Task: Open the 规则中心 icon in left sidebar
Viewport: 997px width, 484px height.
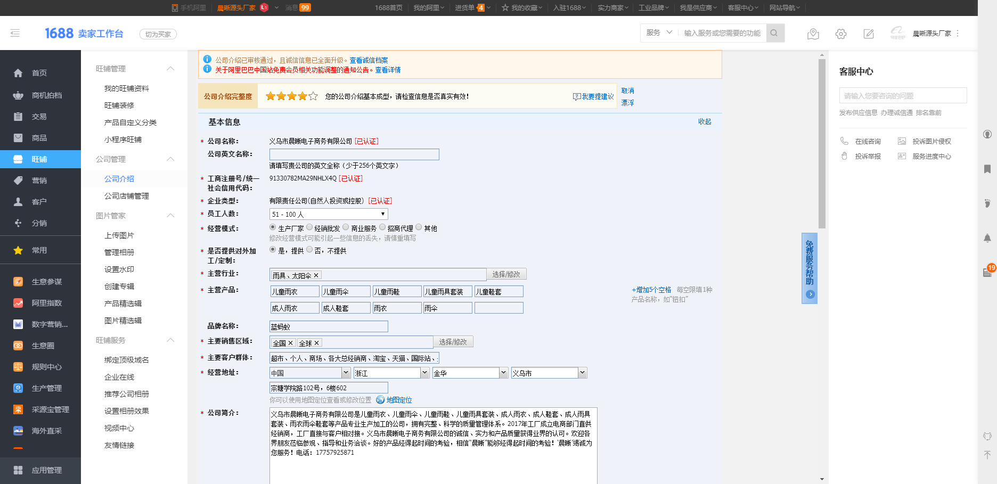Action: [x=18, y=367]
